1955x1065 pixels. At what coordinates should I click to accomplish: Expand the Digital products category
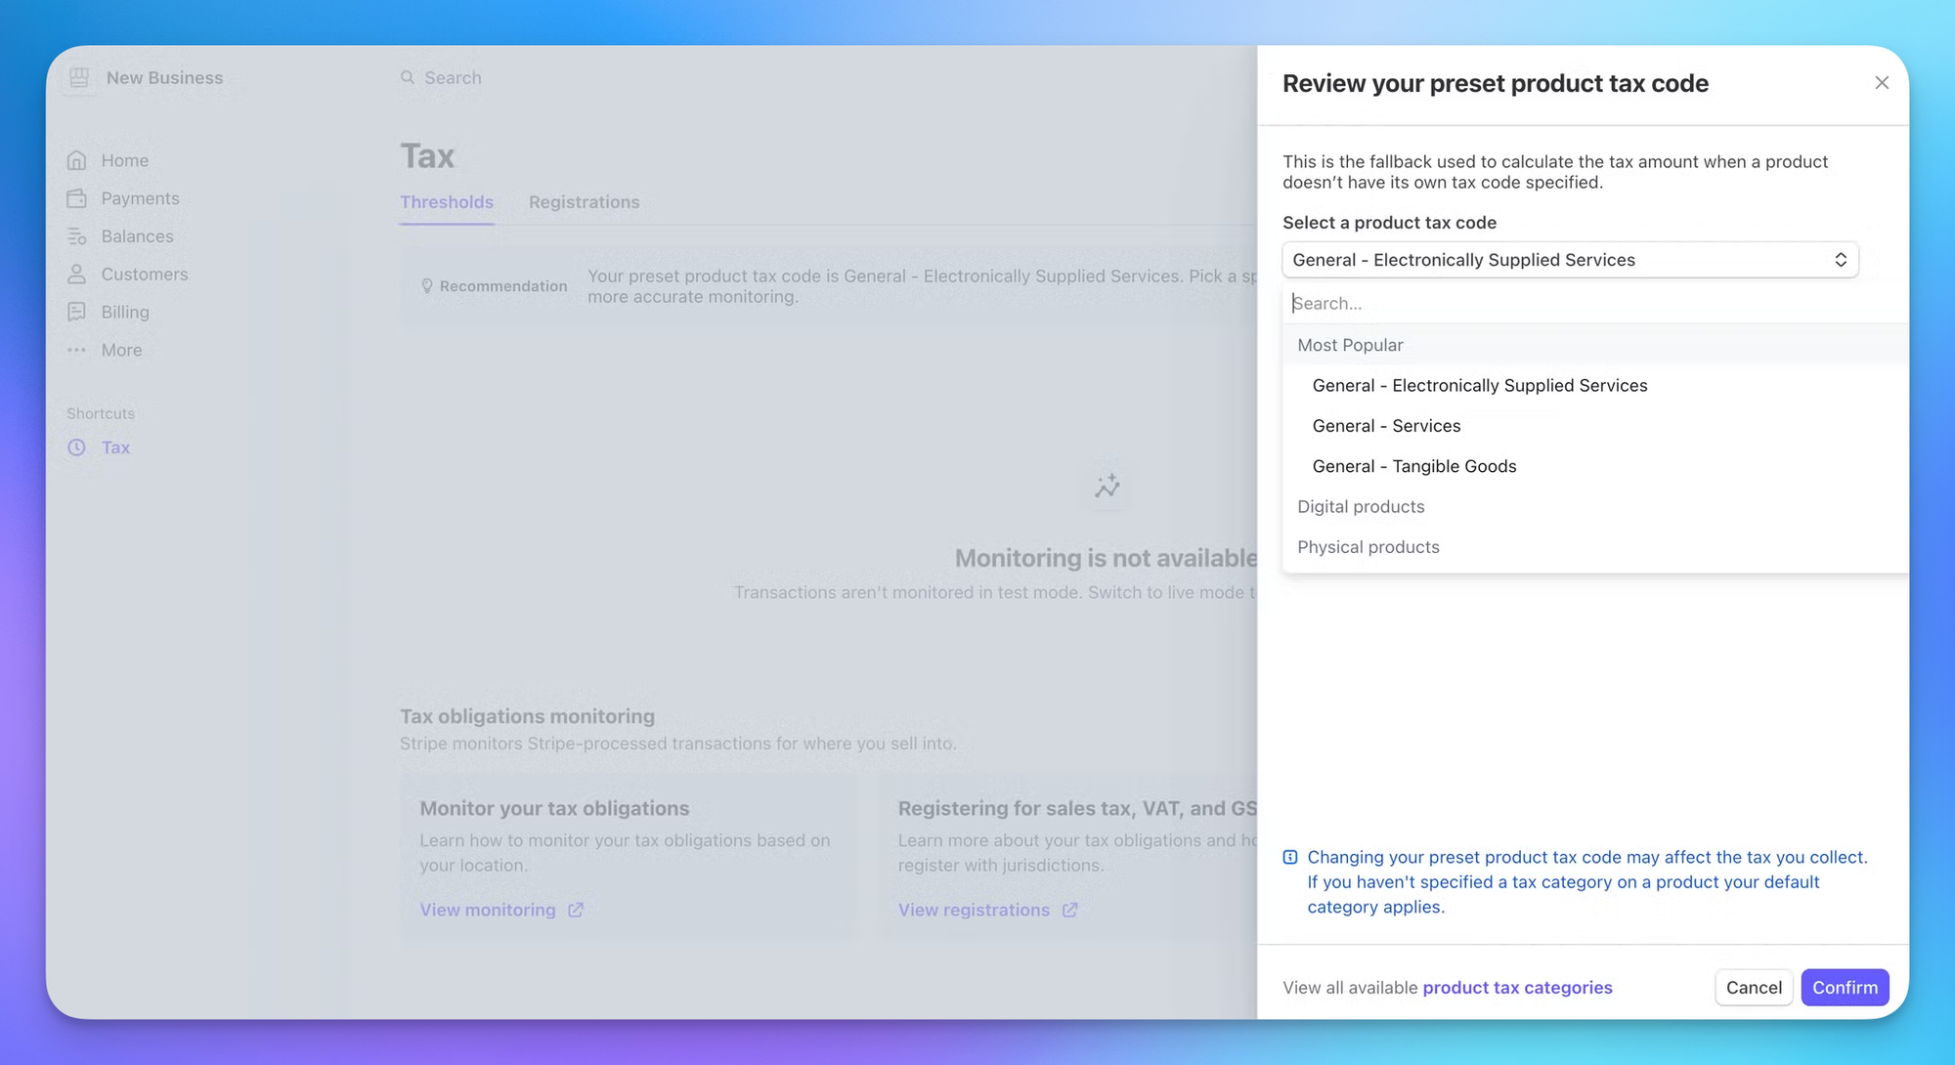[x=1361, y=506]
